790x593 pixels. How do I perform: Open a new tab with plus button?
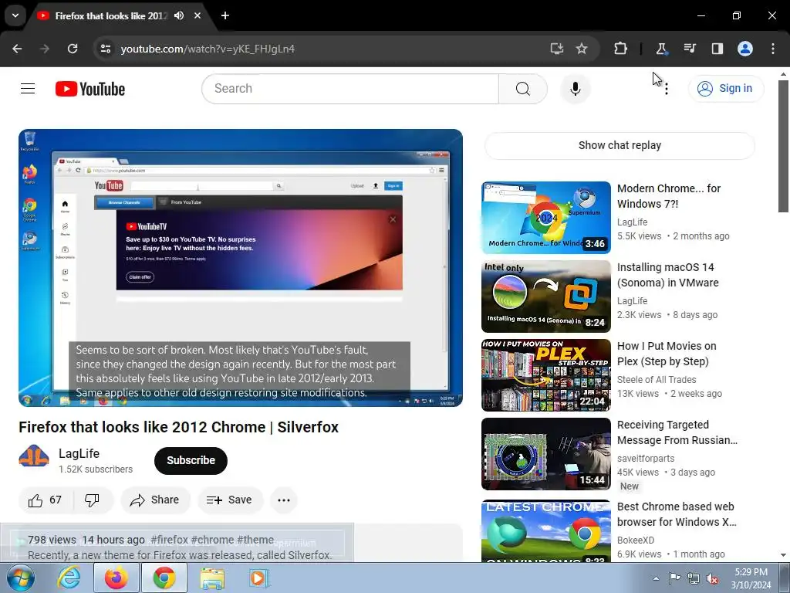click(225, 15)
